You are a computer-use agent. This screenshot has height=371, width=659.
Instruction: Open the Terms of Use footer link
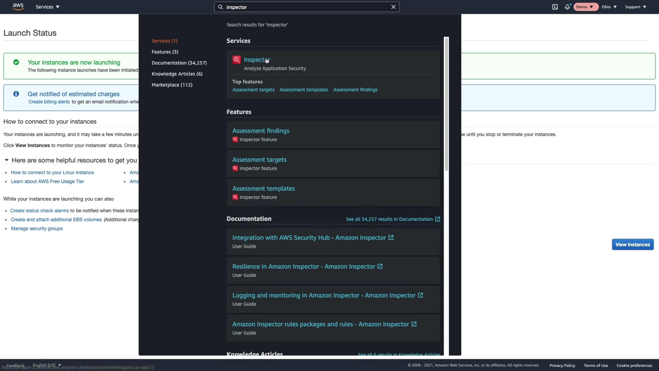point(596,365)
